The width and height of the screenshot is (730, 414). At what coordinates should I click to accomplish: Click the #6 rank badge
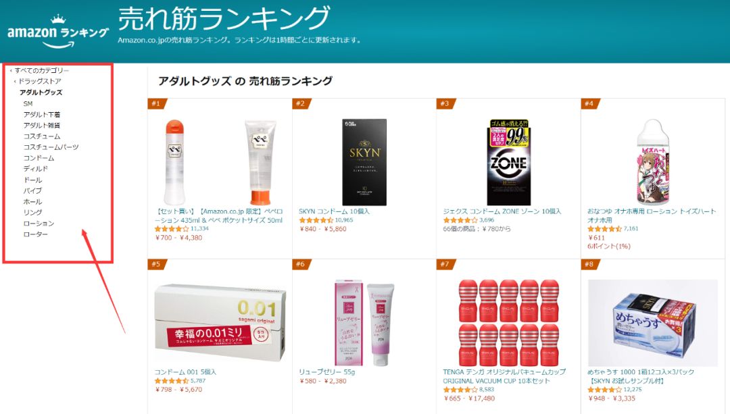click(x=300, y=264)
